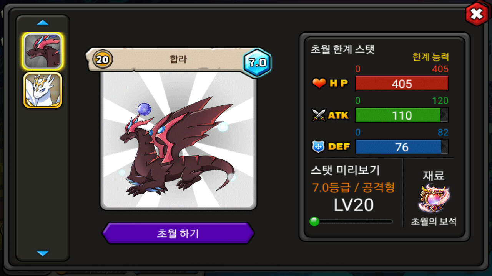Click the level 20 badge icon
The height and width of the screenshot is (276, 492).
(x=103, y=59)
